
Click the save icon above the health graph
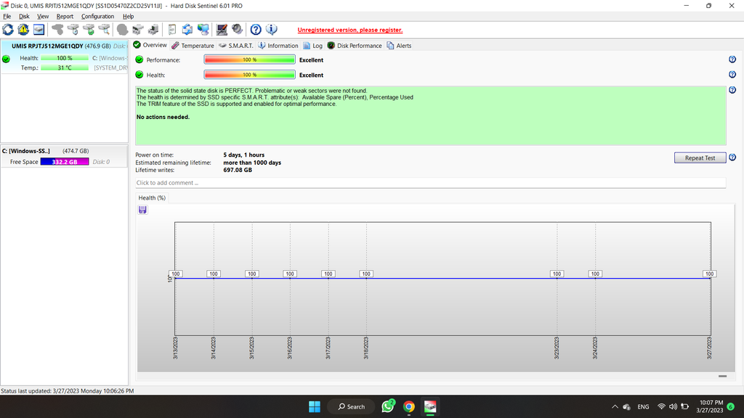point(142,210)
